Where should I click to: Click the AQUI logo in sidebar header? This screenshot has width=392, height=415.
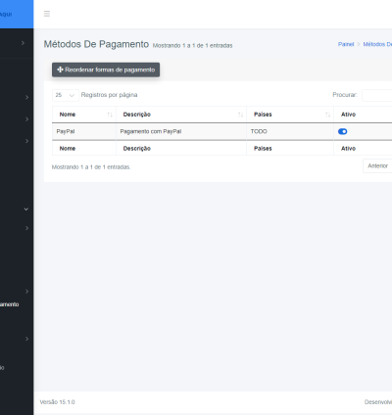pos(6,15)
